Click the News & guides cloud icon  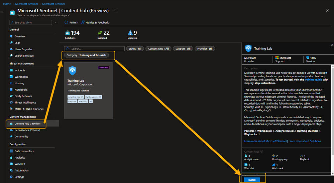point(11,49)
